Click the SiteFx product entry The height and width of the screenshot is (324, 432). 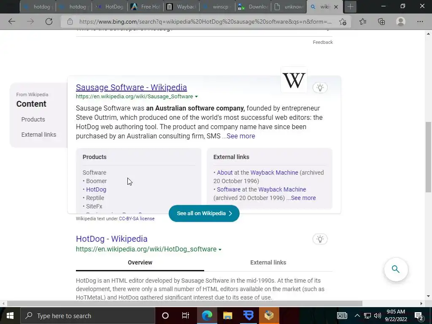click(x=94, y=206)
